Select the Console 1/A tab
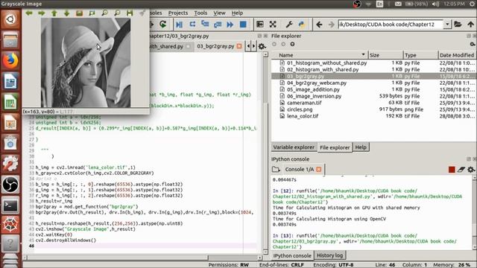 (300, 169)
